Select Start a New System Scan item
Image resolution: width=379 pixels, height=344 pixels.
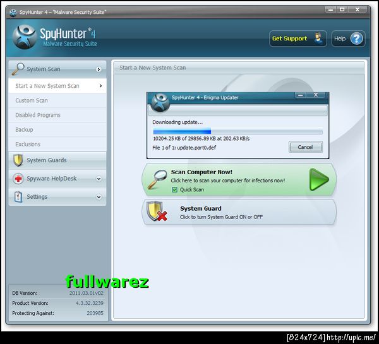coord(57,86)
